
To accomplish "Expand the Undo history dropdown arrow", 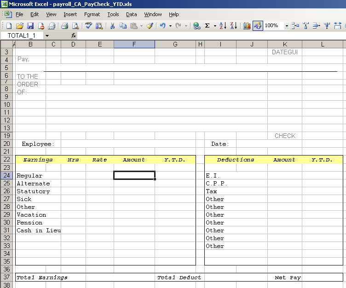I will point(170,26).
